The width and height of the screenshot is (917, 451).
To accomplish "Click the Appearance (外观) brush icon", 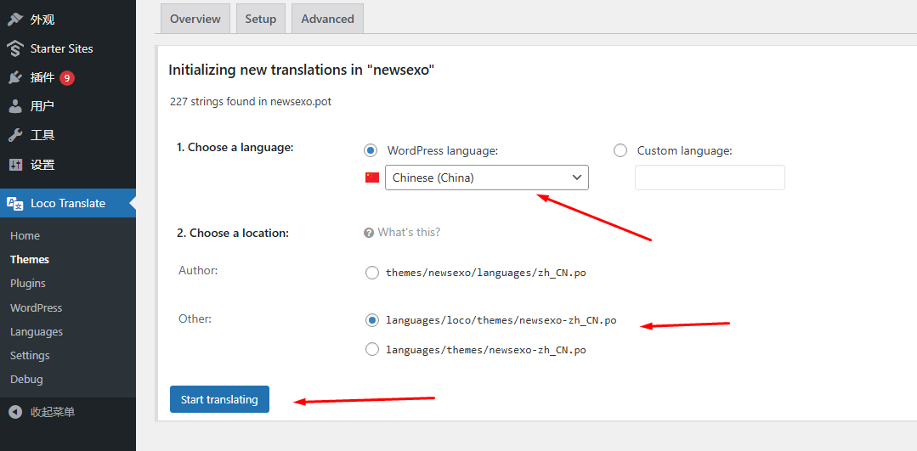I will (x=15, y=20).
